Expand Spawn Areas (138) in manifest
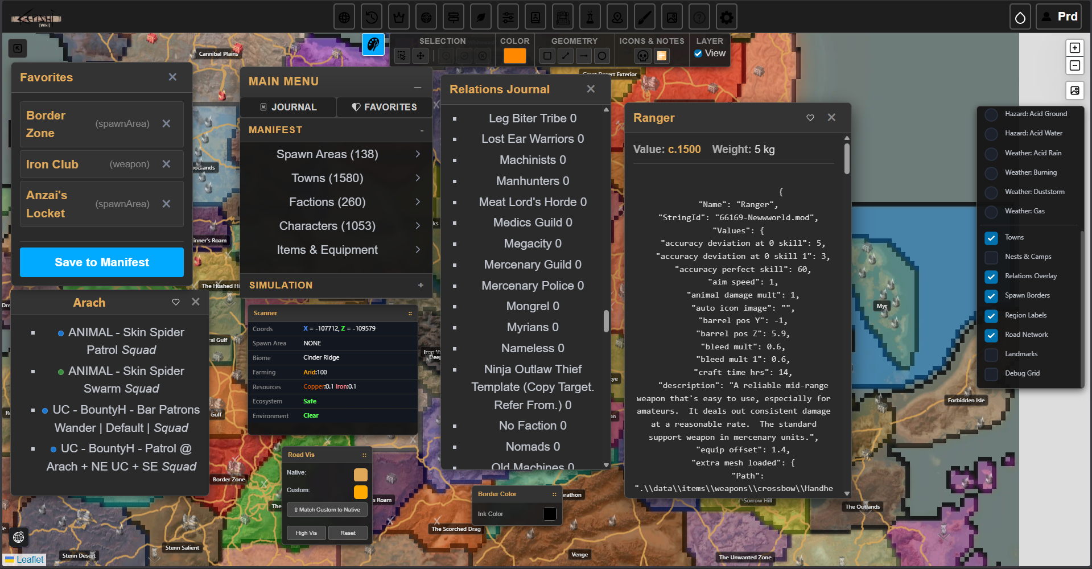 point(418,154)
